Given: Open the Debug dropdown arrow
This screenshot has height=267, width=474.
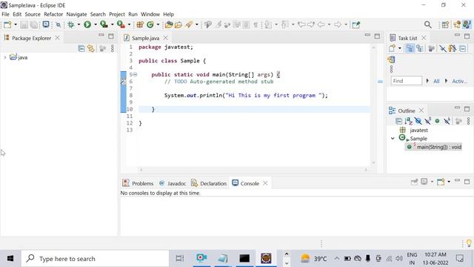Looking at the screenshot, I should [79, 24].
